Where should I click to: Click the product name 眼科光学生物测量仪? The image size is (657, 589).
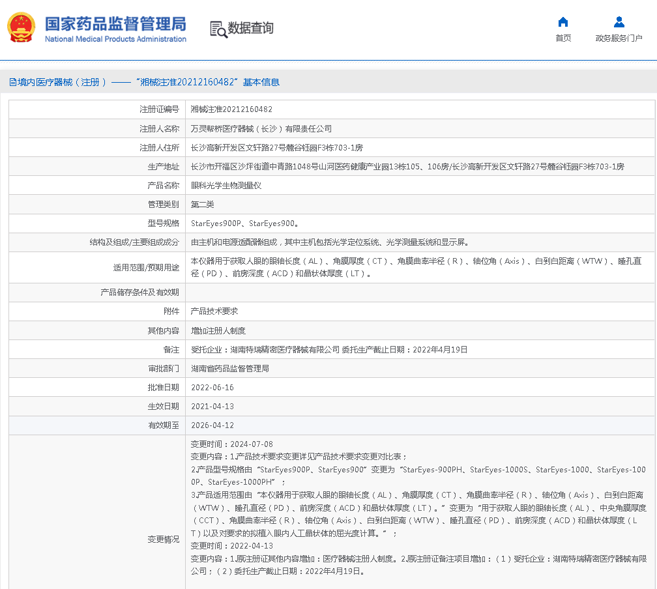[x=226, y=186]
